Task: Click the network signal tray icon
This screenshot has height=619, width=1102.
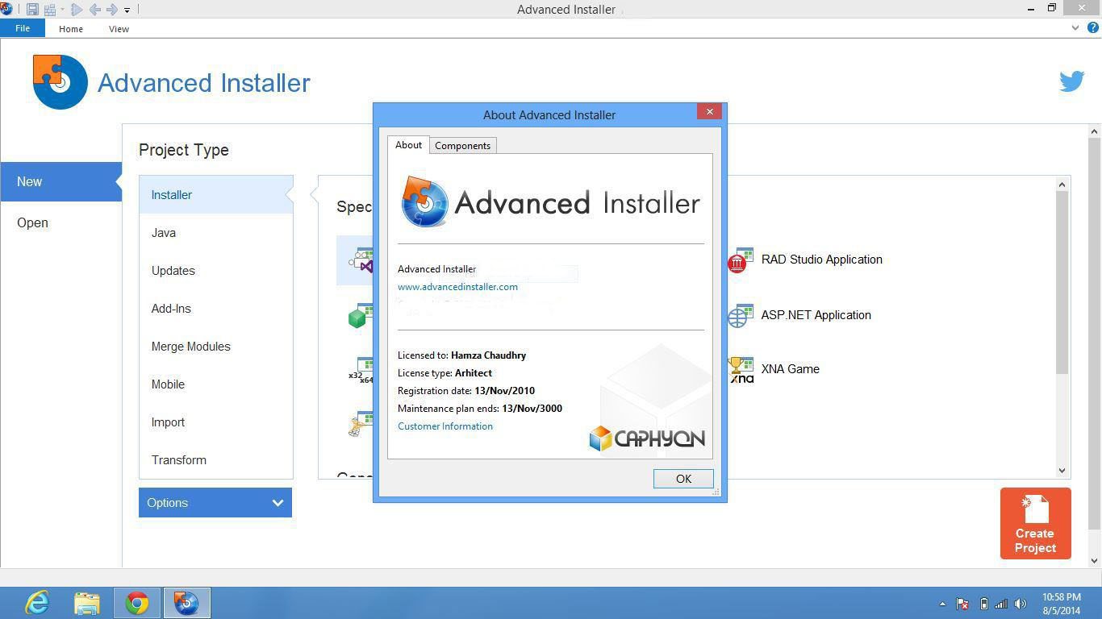Action: click(x=1001, y=604)
